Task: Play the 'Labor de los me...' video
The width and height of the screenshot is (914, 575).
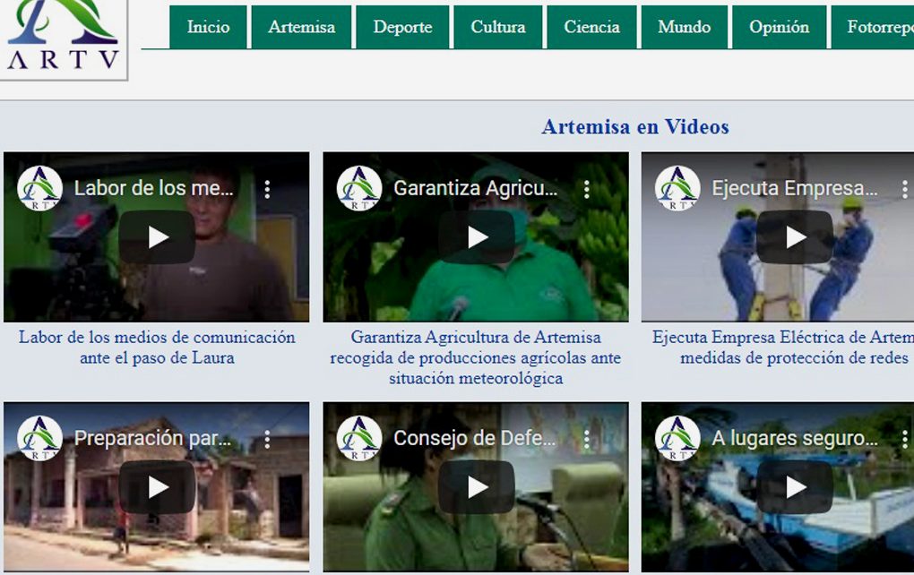Action: click(x=158, y=237)
